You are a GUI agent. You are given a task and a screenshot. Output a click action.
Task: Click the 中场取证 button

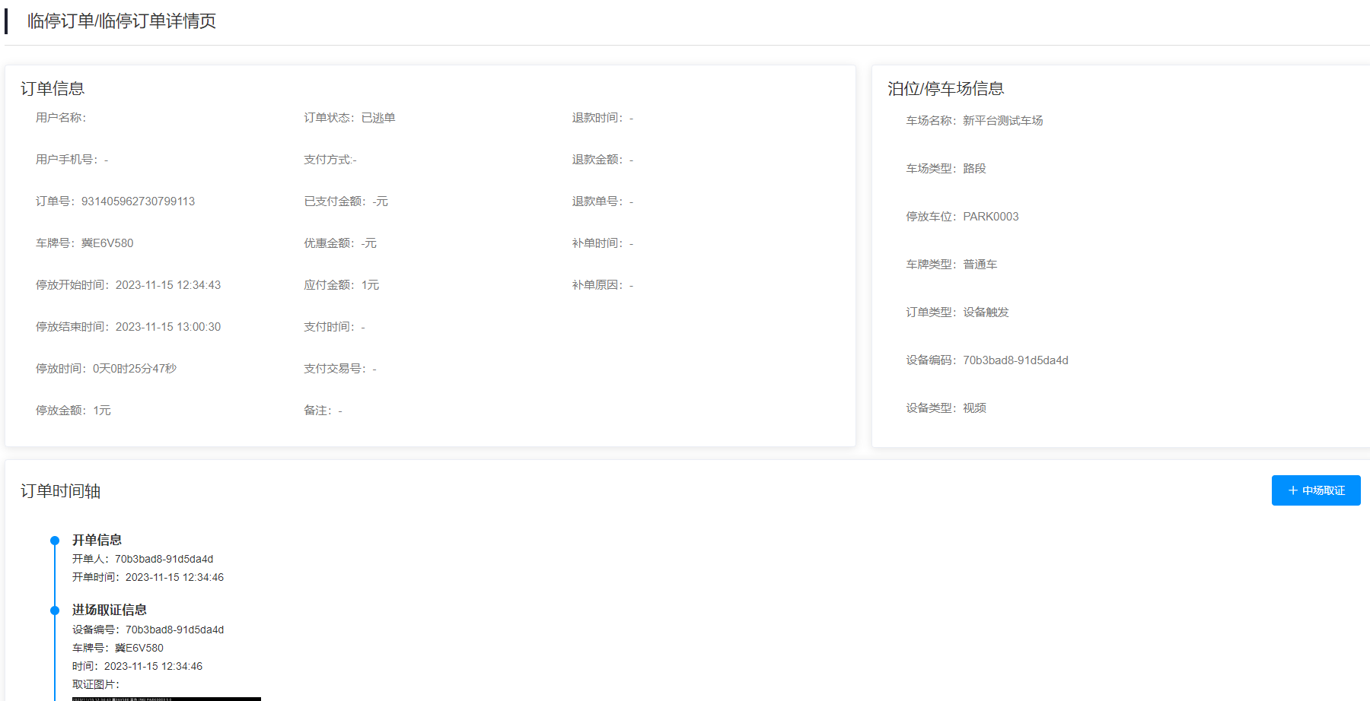(1315, 490)
